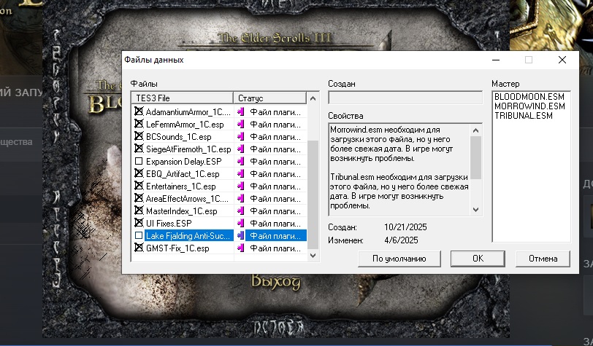Screen dimensions: 593x346
Task: Click the Свойства scrollbar down arrow
Action: (x=476, y=209)
